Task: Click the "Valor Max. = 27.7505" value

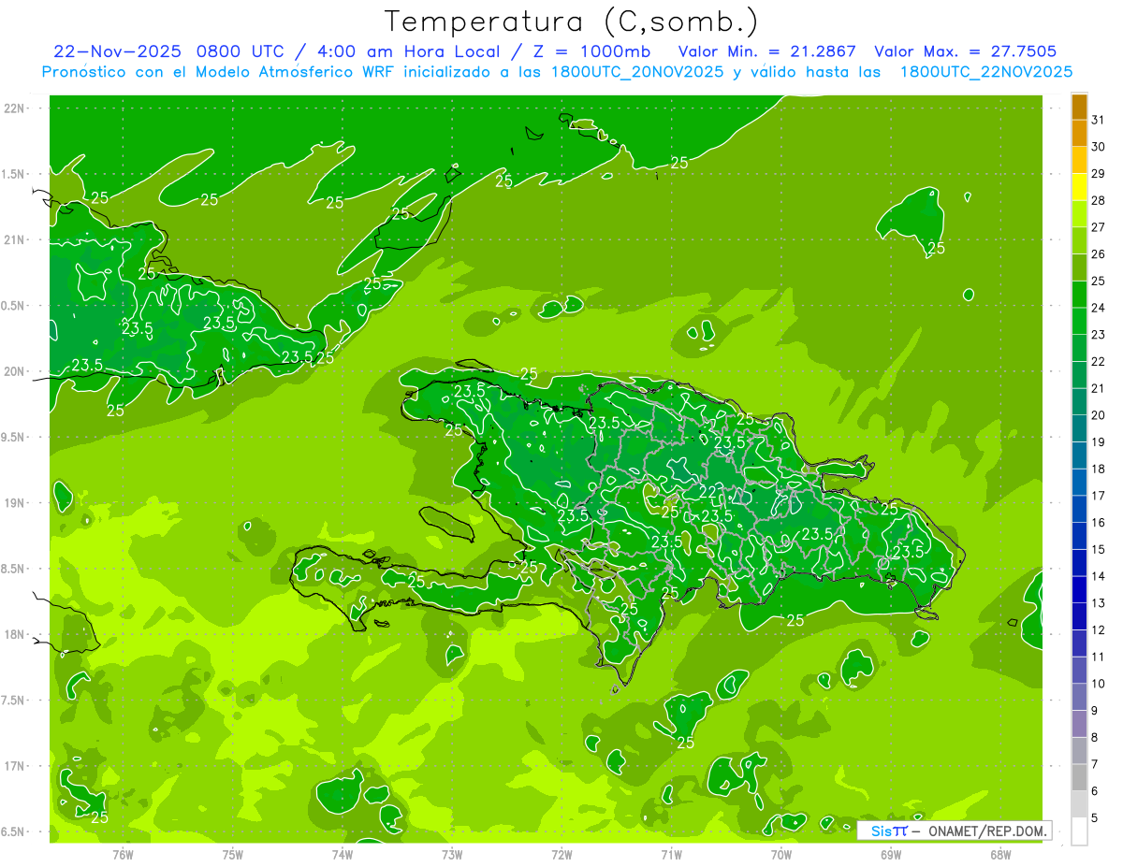Action: click(x=965, y=51)
